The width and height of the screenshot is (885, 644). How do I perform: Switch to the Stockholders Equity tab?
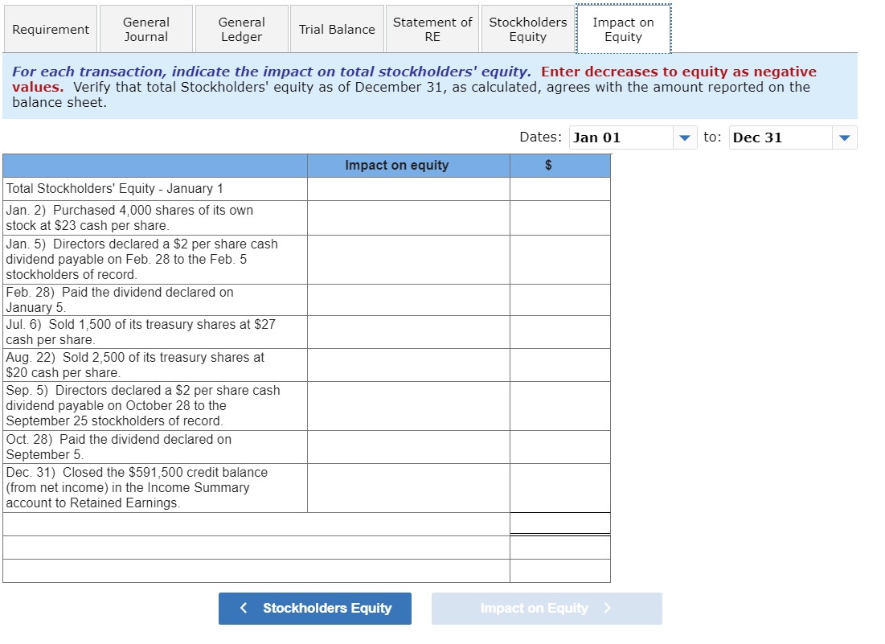[528, 30]
